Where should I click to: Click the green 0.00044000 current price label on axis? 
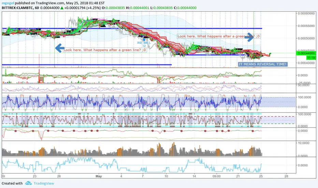[306, 53]
